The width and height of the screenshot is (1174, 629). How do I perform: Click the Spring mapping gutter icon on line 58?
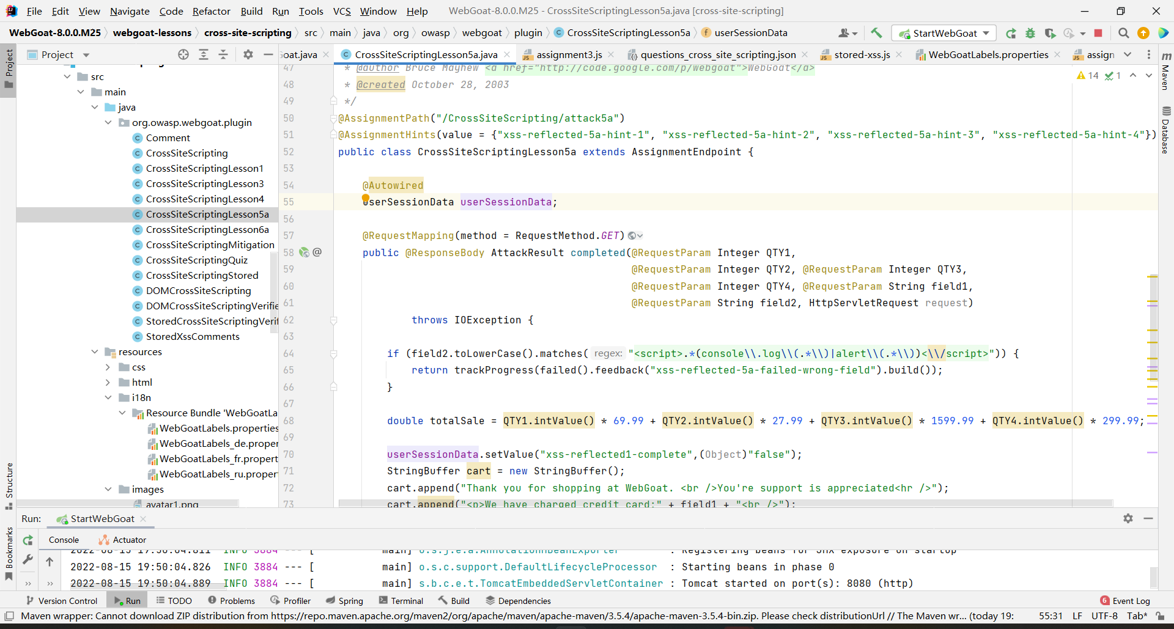[304, 252]
